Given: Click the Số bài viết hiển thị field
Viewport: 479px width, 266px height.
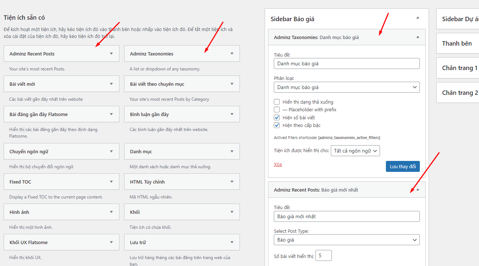Looking at the screenshot, I should [x=323, y=256].
